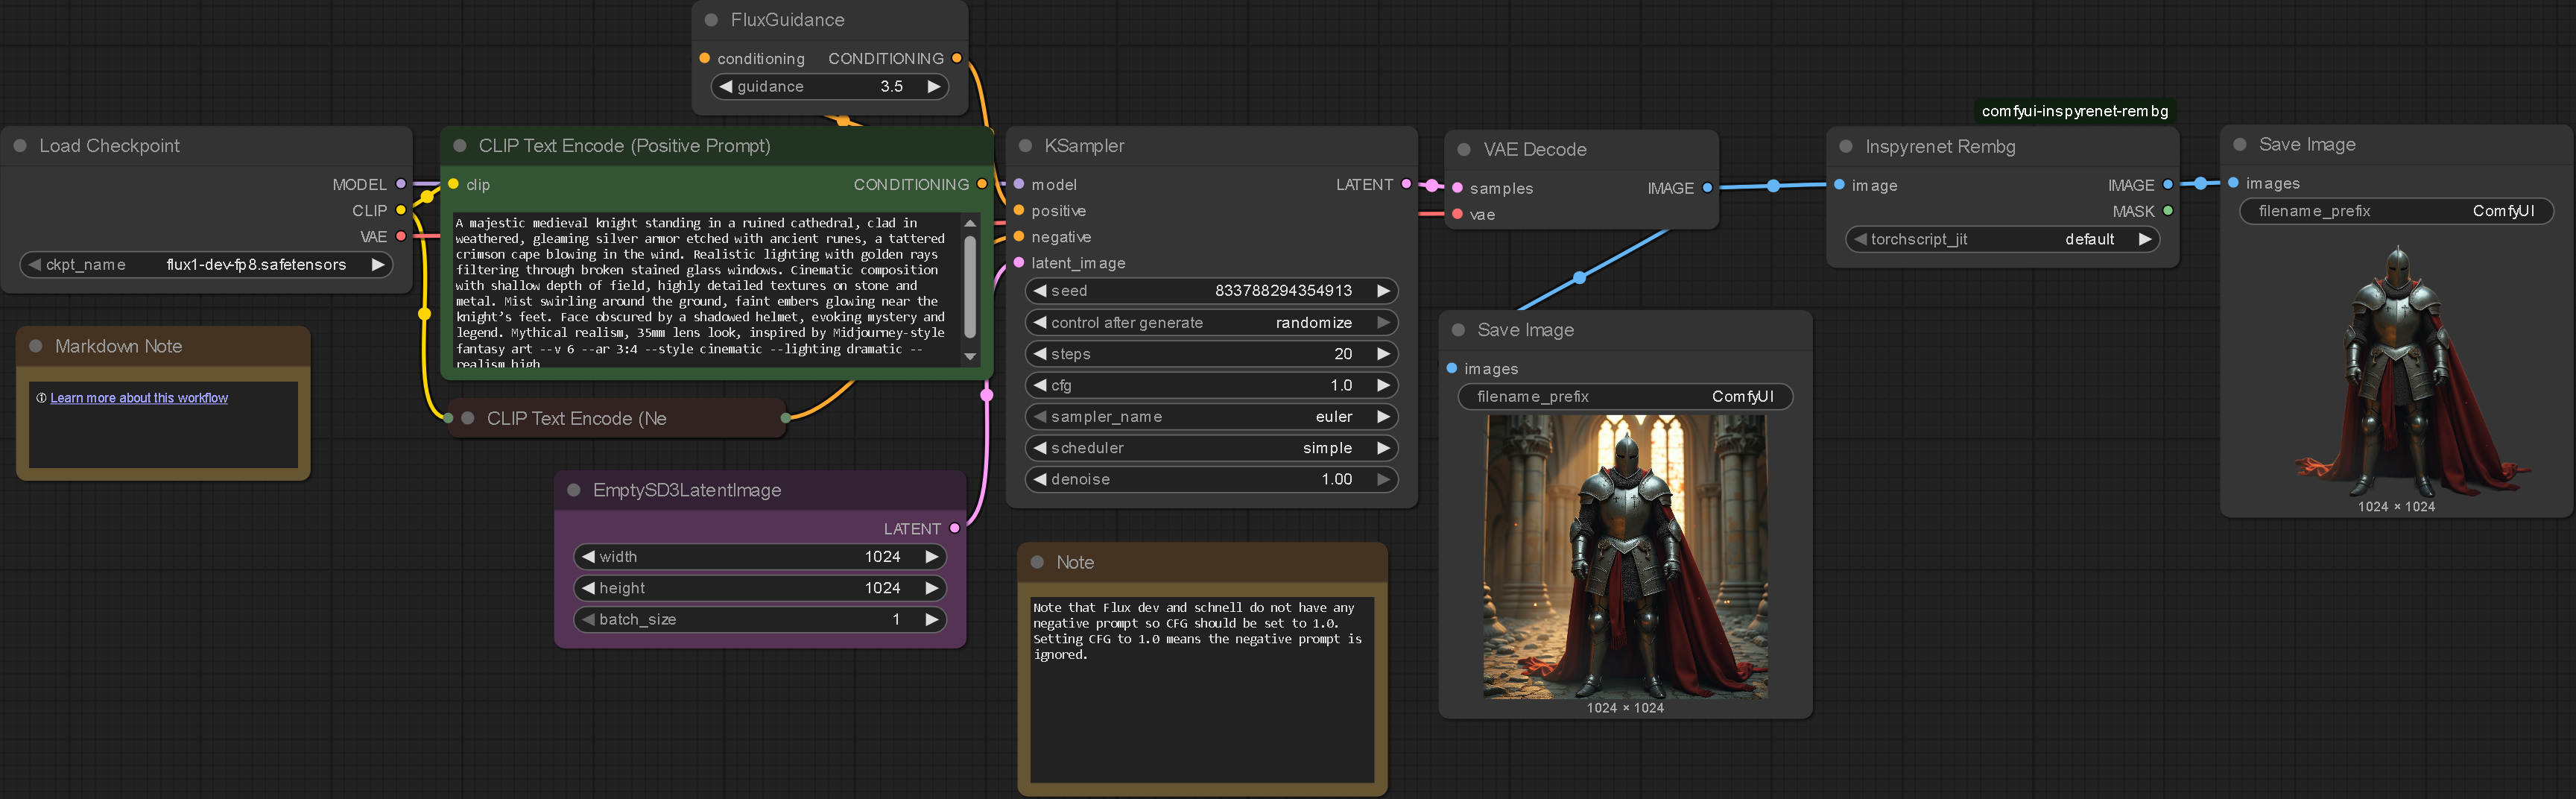Increase height with right arrow
Screen dimensions: 2576x799
(932, 588)
